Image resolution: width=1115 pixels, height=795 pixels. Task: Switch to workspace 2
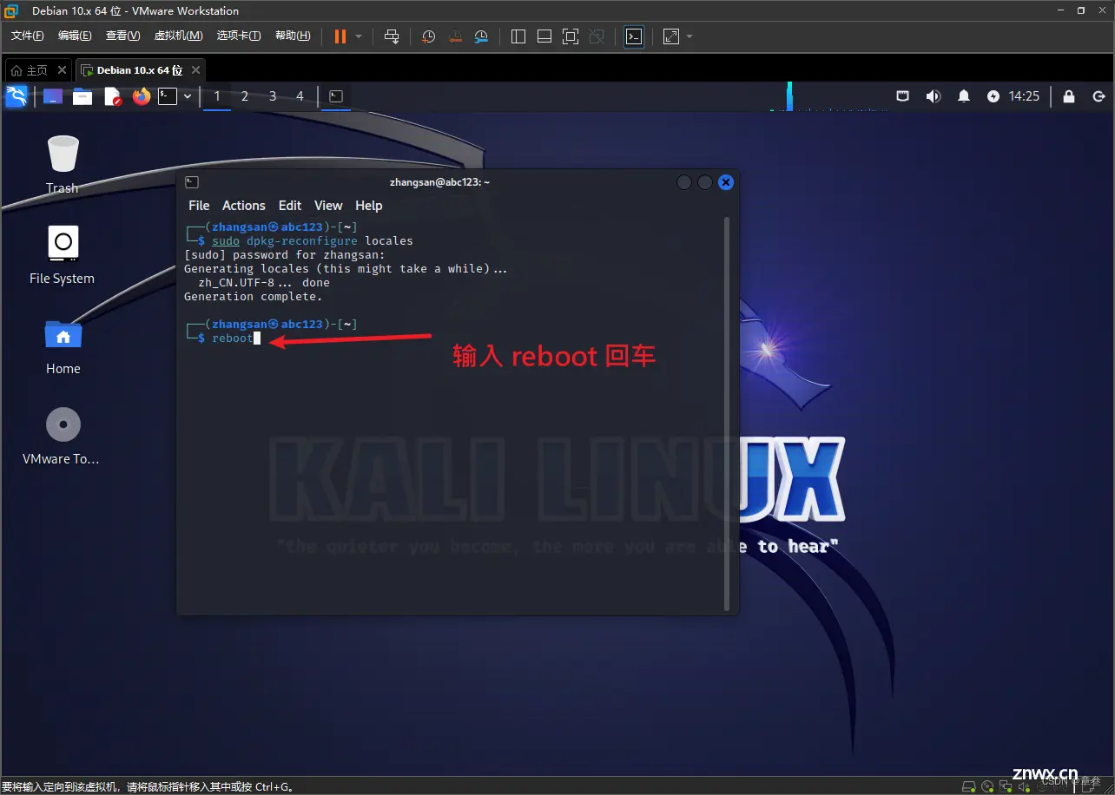click(x=245, y=96)
